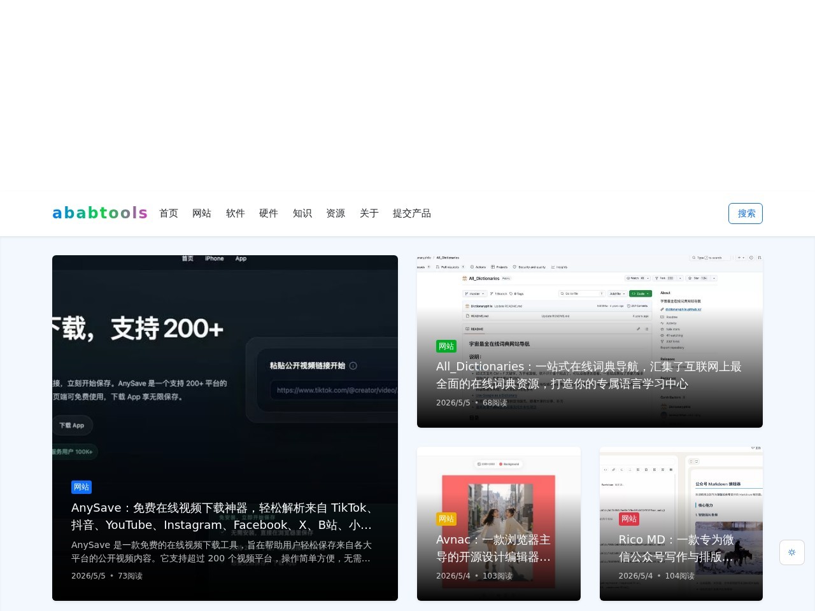Click the "2026/5/5 • 68阅读" text
The image size is (815, 611).
(x=472, y=403)
